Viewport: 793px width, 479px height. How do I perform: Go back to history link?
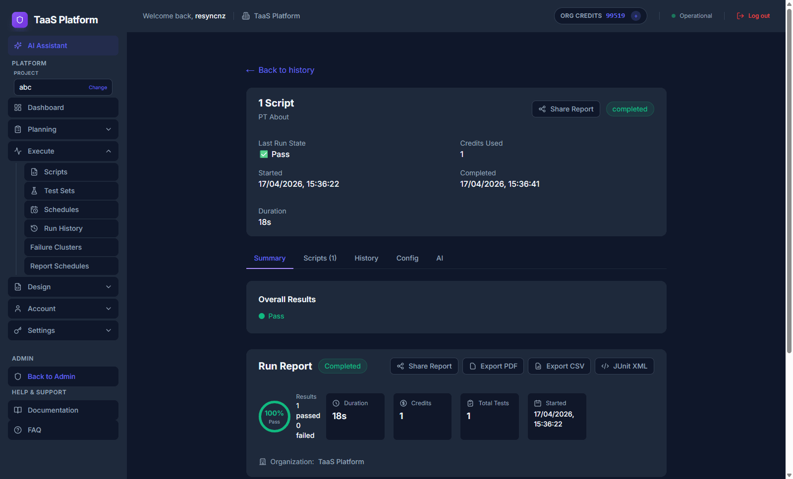pyautogui.click(x=281, y=70)
